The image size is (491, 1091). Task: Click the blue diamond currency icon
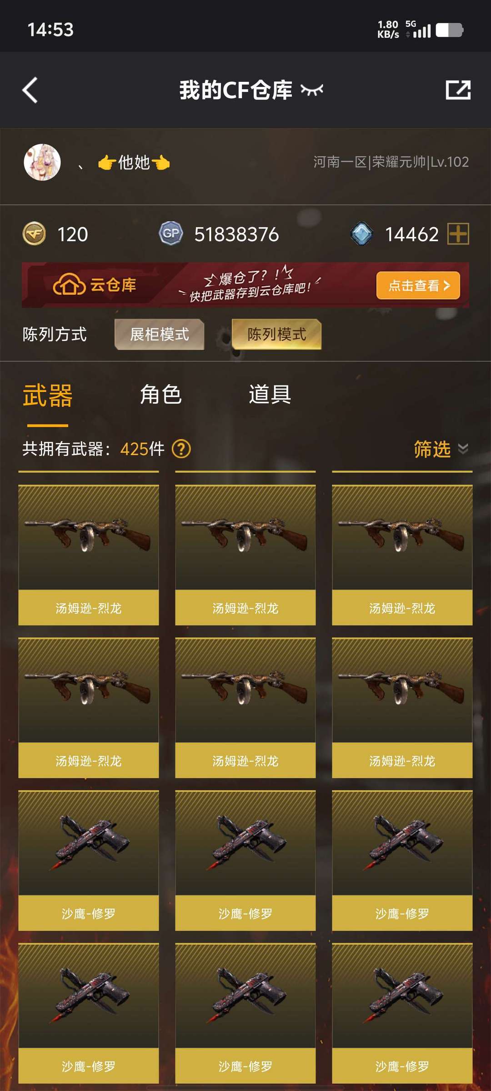[x=362, y=234]
